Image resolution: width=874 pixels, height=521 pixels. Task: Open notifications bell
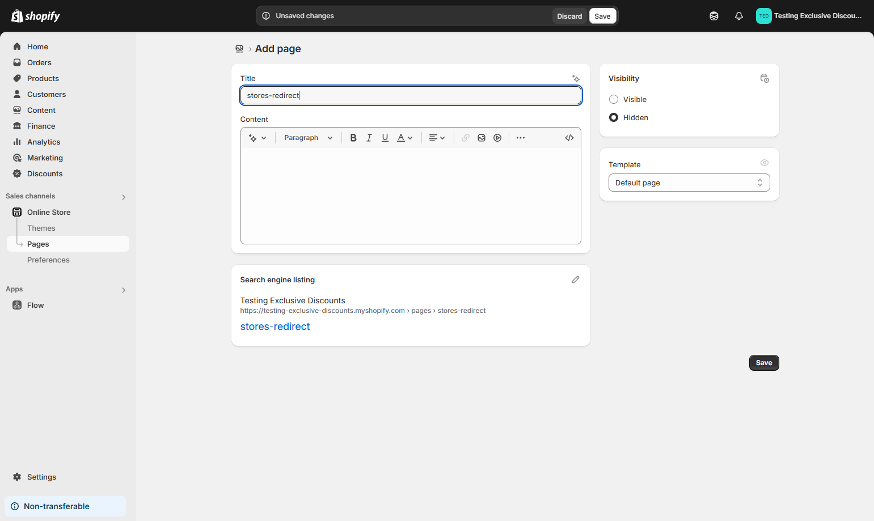click(x=739, y=16)
